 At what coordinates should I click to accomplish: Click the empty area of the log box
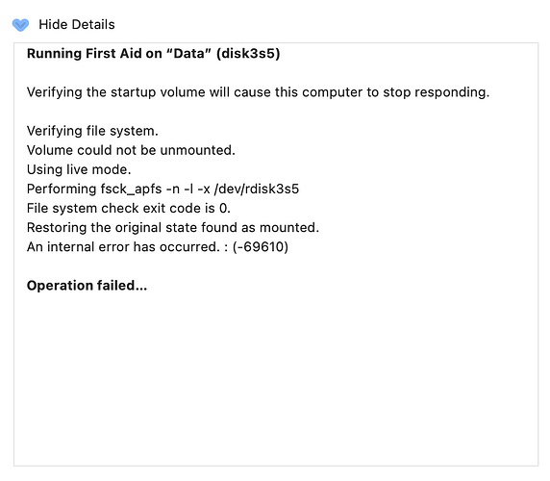(276, 379)
